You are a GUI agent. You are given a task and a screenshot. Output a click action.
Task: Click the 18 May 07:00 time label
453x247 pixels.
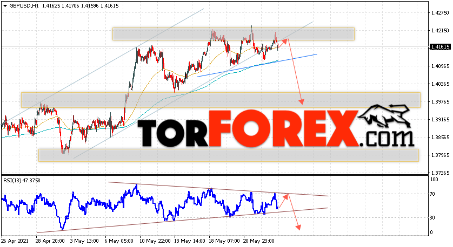coord(223,241)
